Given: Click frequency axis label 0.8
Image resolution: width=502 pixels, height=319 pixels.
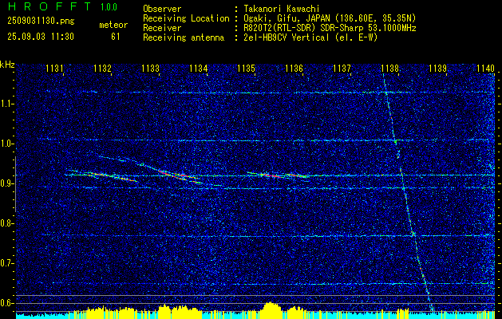Looking at the screenshot, I should [x=6, y=223].
